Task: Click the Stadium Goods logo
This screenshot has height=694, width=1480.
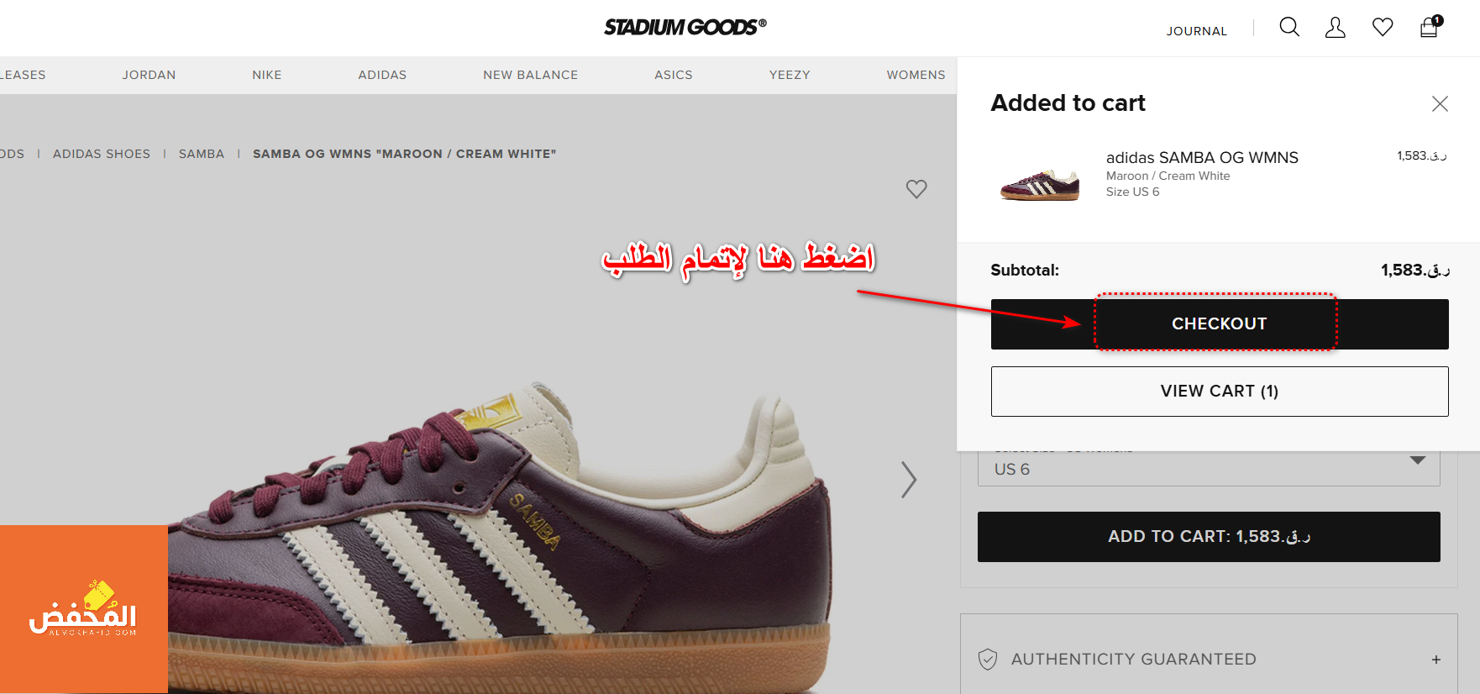Action: tap(685, 27)
